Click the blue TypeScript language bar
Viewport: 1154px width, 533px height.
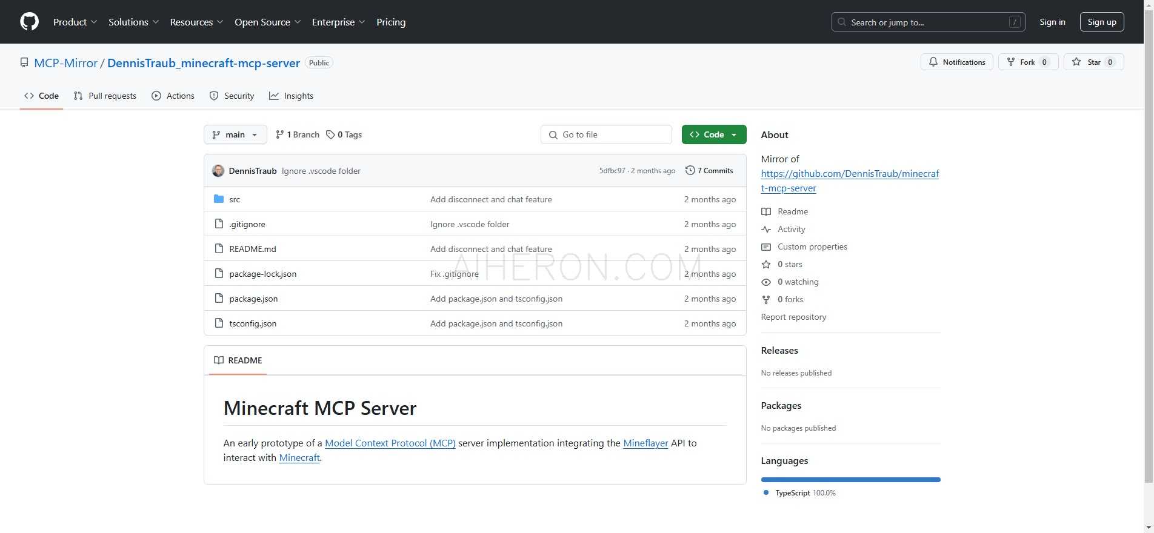(850, 480)
